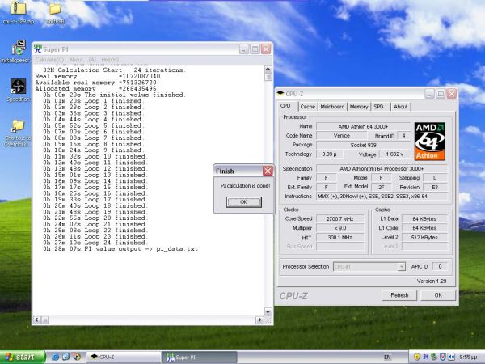This screenshot has width=485, height=364.
Task: Switch to Super PI taskbar button
Action: pyautogui.click(x=200, y=357)
